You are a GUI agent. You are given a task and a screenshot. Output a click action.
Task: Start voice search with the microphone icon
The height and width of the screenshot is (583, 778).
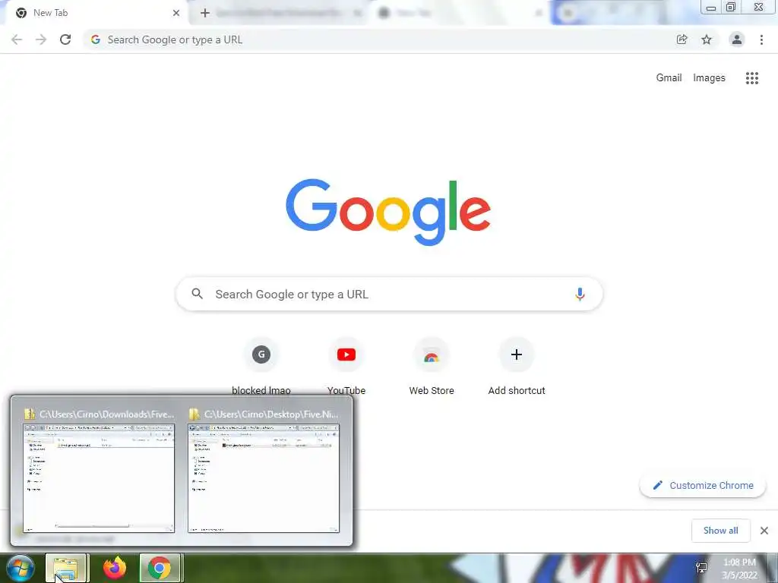click(x=580, y=294)
